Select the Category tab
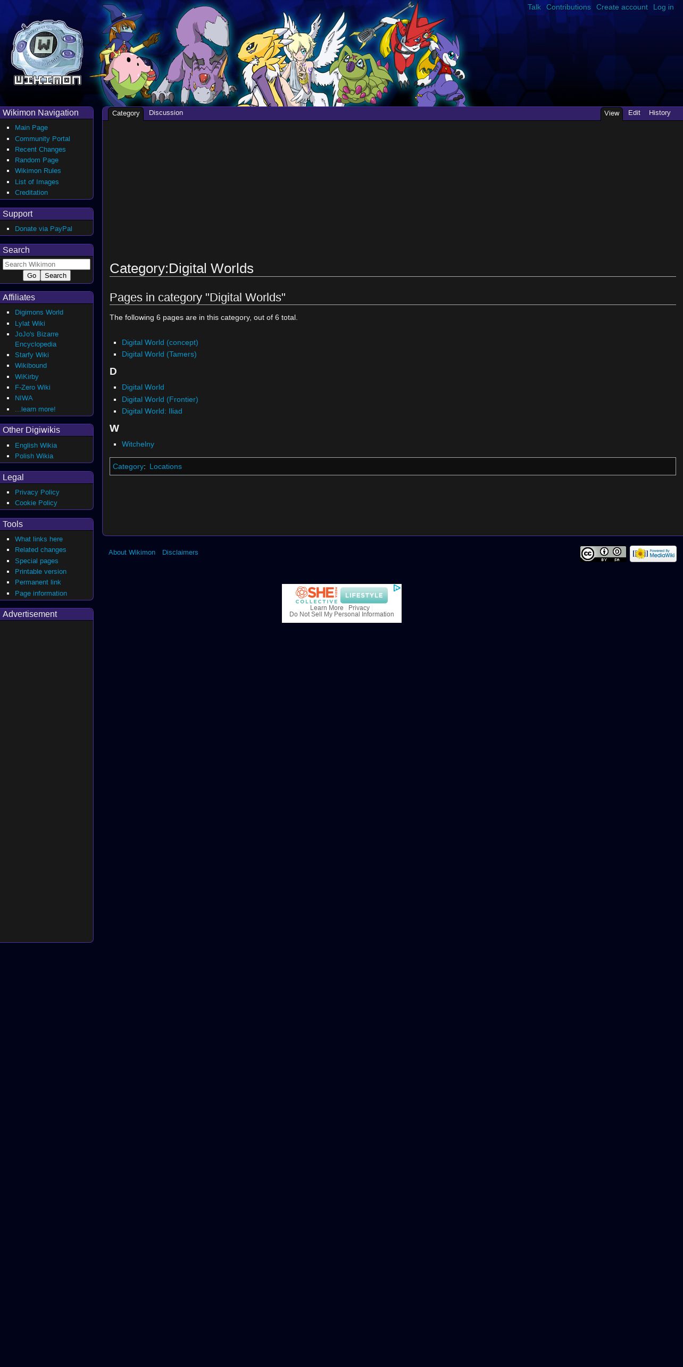683x1367 pixels. pyautogui.click(x=126, y=113)
